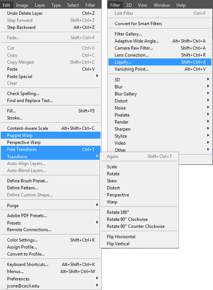Open the Blur Gallery submenu arrow

pos(208,93)
